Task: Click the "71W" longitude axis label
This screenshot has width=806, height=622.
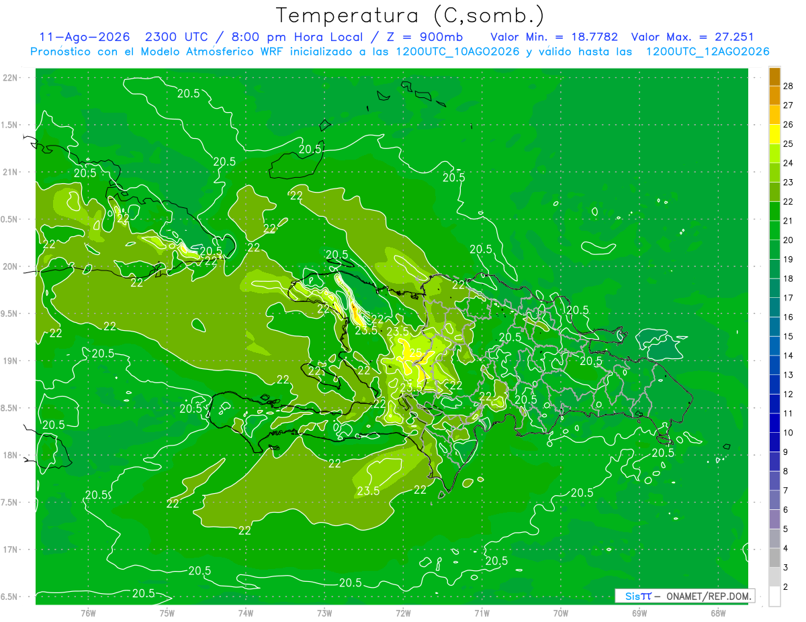Action: point(482,613)
